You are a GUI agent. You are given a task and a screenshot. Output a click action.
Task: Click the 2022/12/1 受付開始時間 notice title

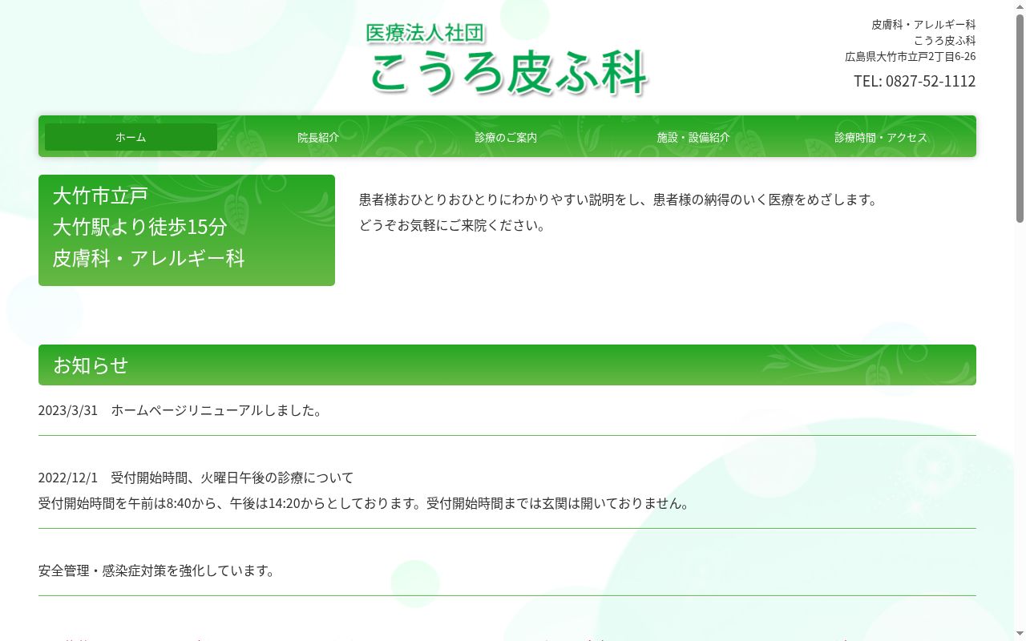(x=196, y=478)
